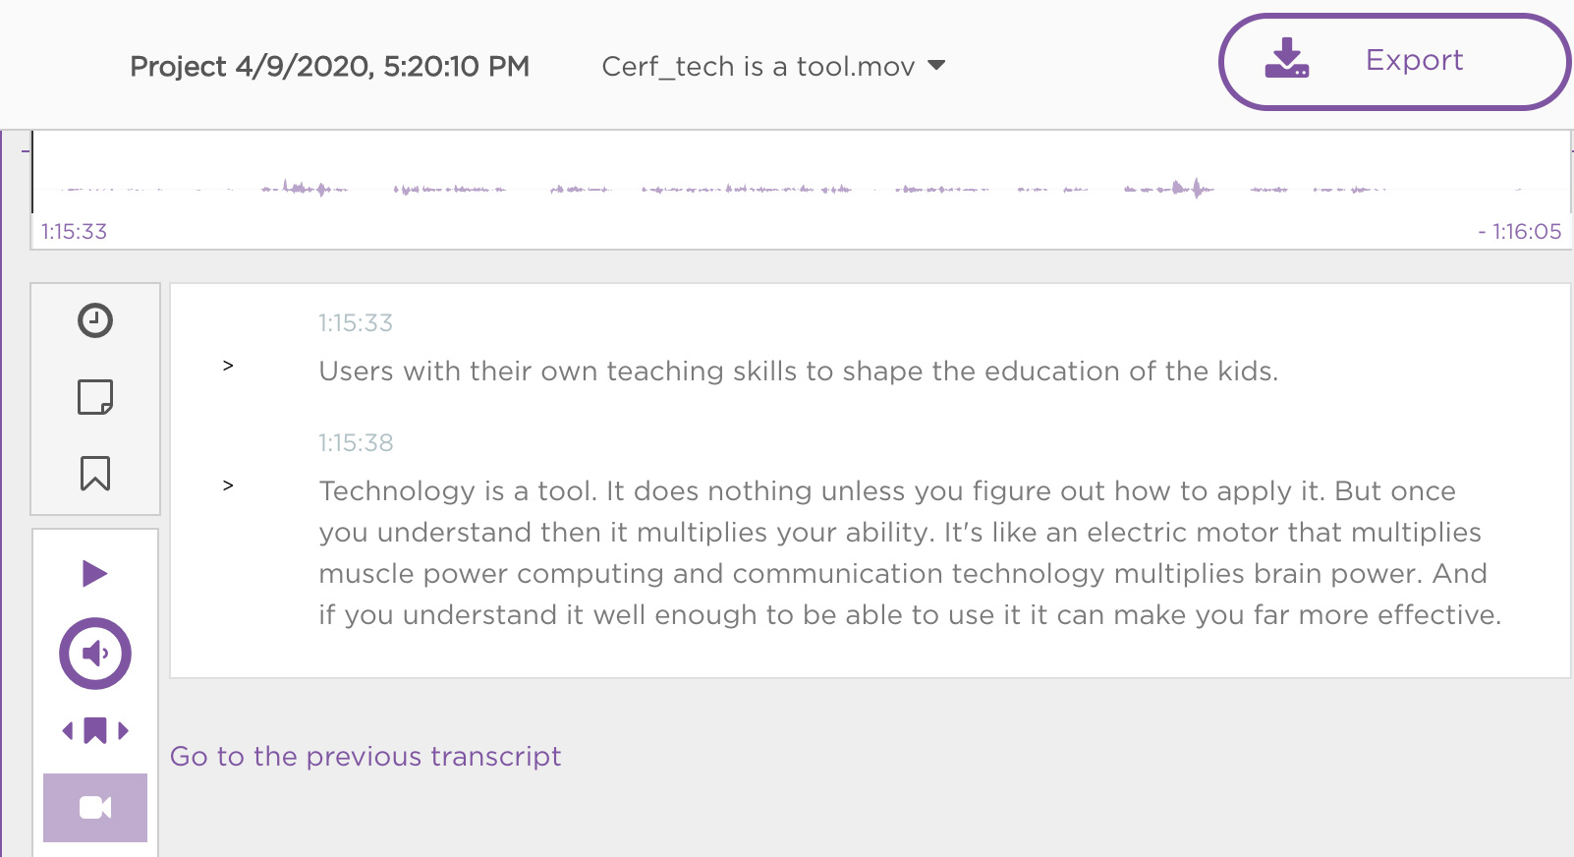
Task: Select the 1:15:33 segment timestamp
Action: (356, 322)
